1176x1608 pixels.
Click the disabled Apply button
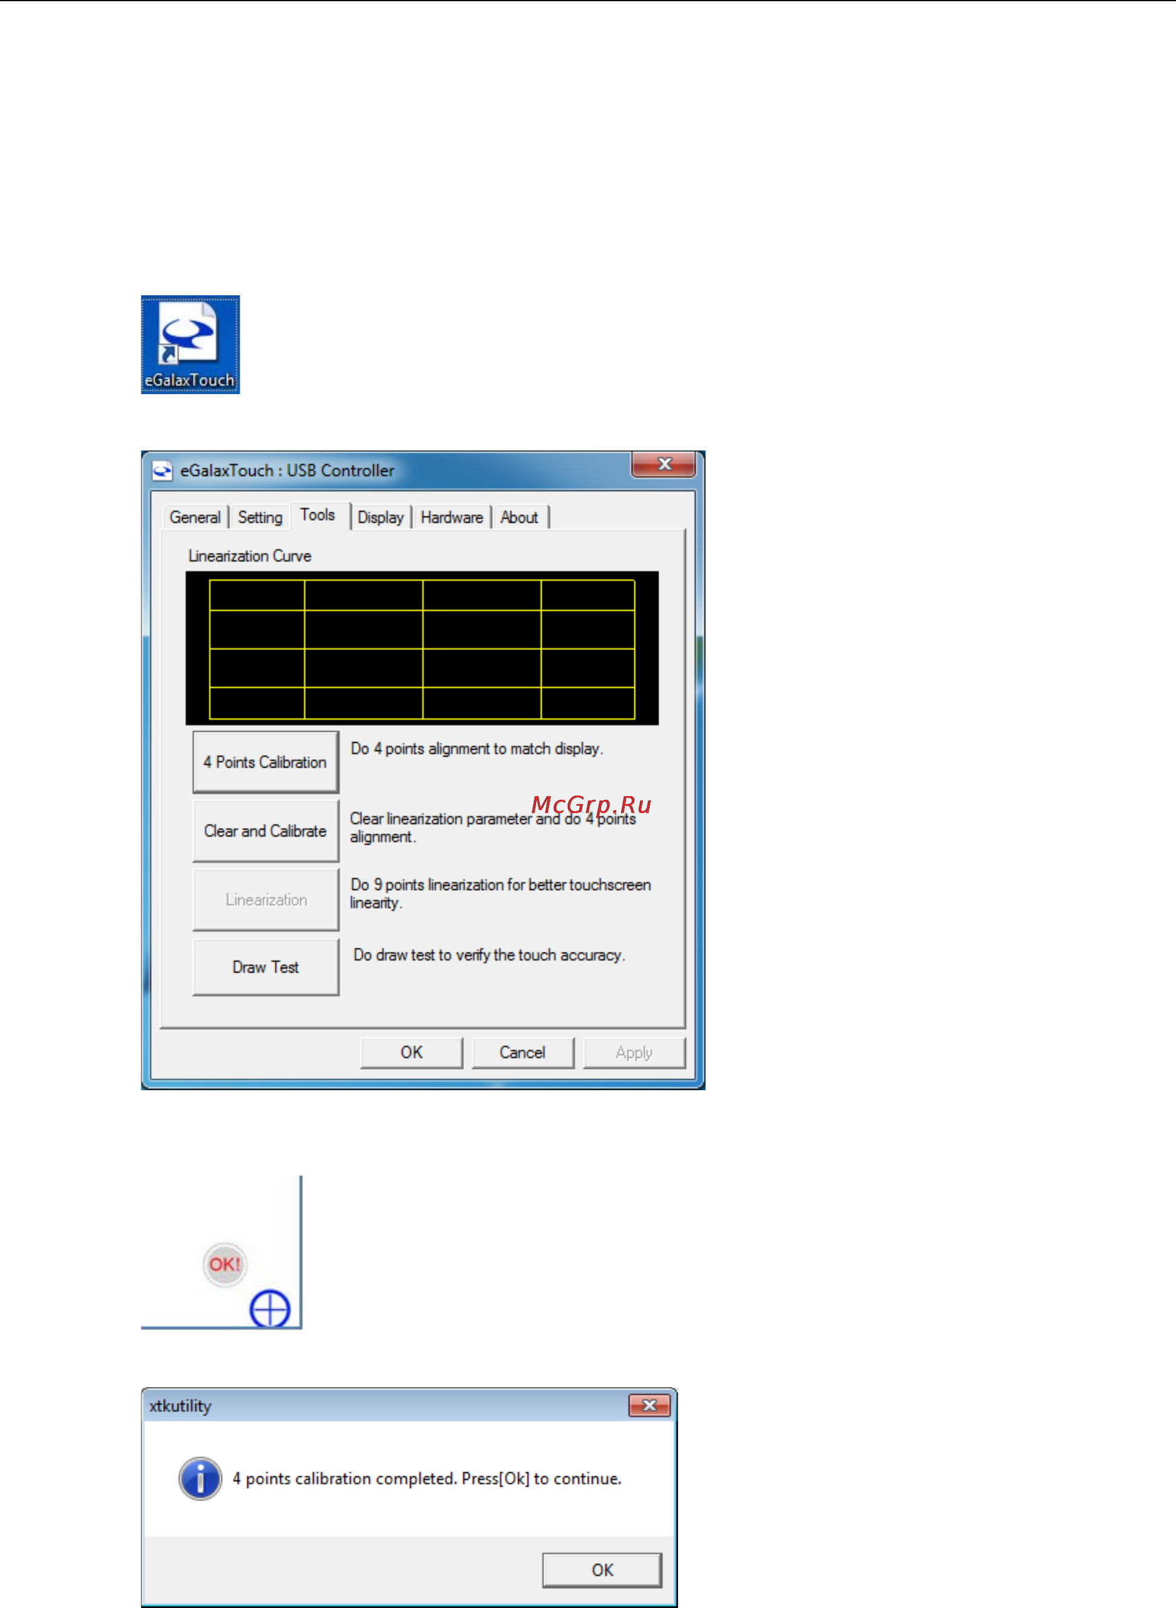pos(634,1053)
